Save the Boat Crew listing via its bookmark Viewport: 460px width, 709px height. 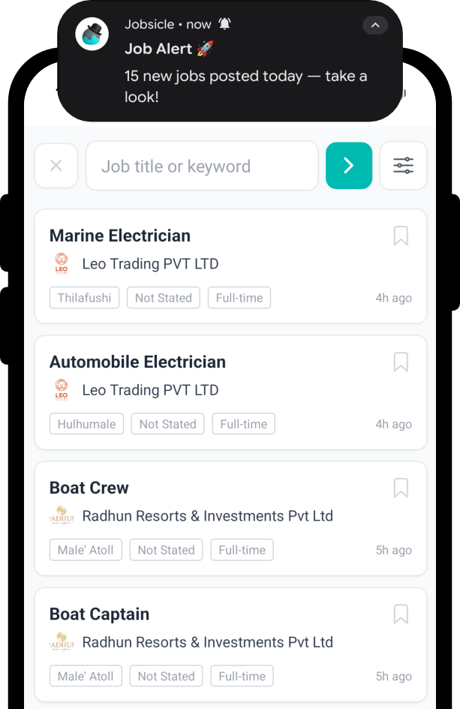[401, 488]
